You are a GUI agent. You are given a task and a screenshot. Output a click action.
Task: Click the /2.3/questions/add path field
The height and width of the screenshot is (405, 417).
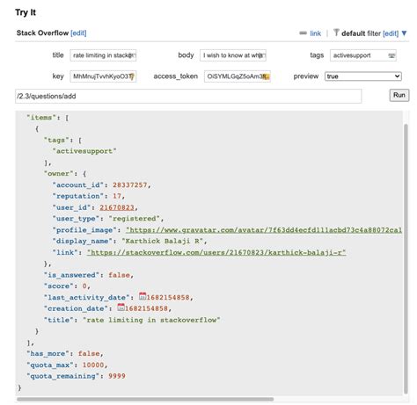[x=188, y=97]
